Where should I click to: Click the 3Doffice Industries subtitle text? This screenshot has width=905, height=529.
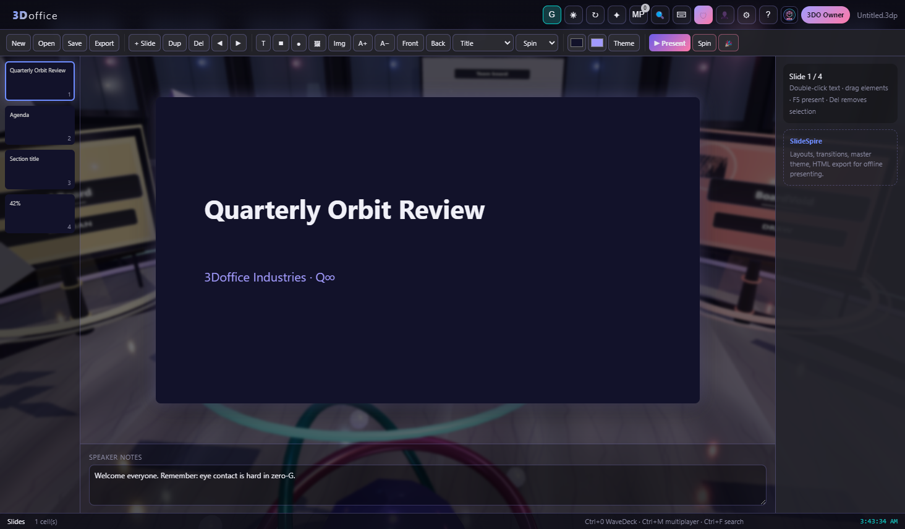tap(270, 277)
